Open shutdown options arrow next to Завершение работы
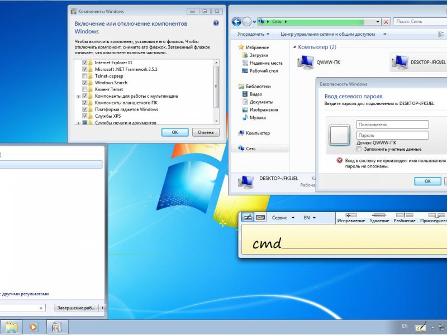 [102, 308]
